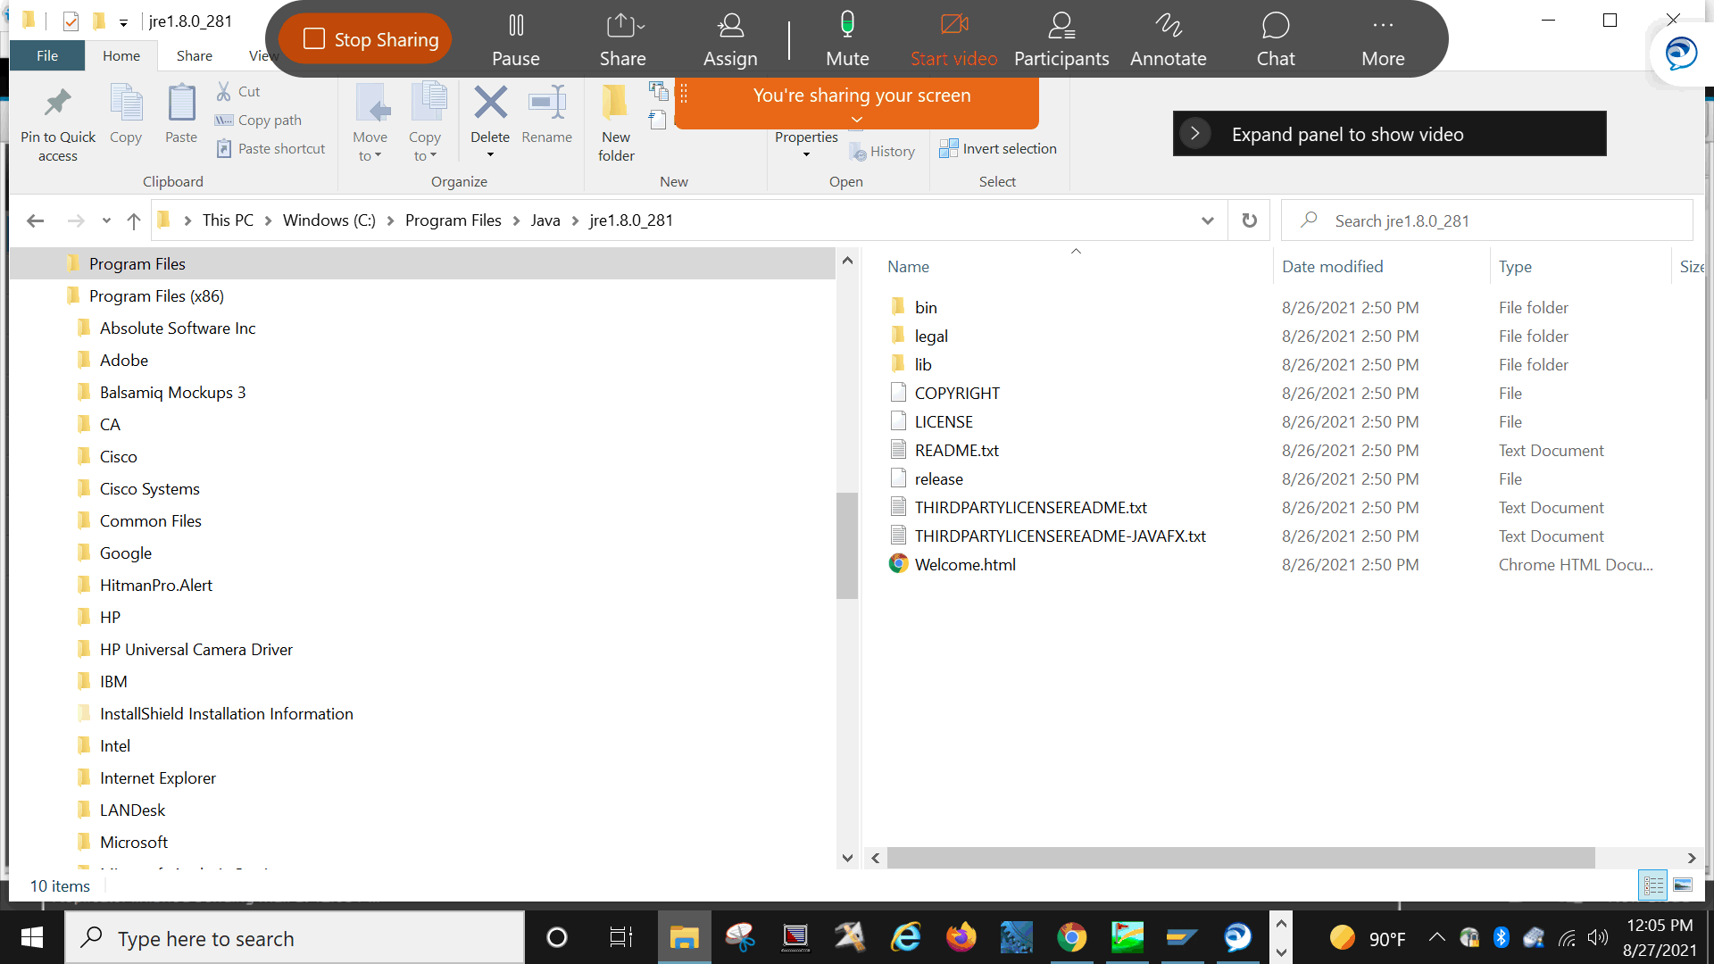The height and width of the screenshot is (964, 1714).
Task: Open the Participants panel
Action: coord(1061,38)
